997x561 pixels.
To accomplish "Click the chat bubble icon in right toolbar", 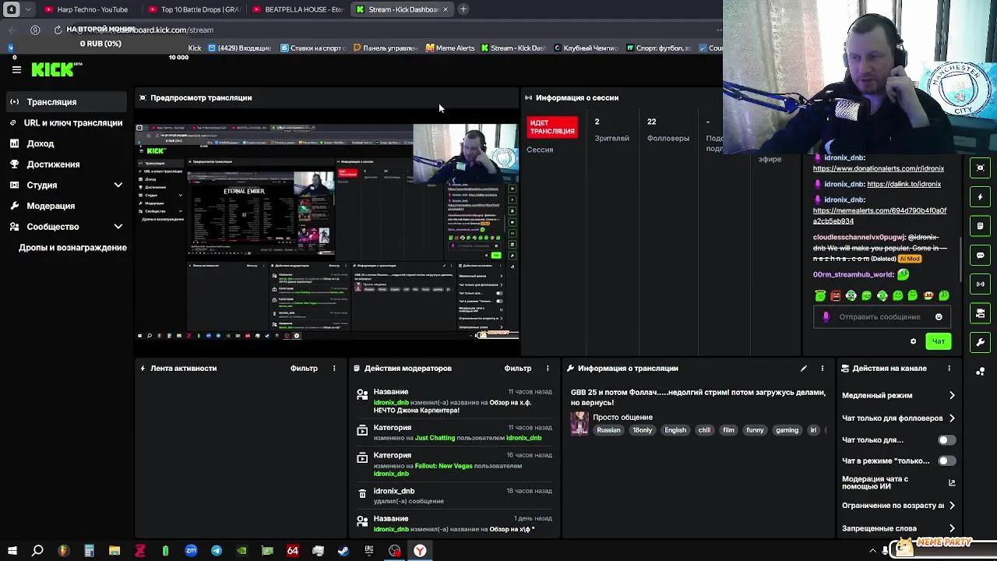I will pos(981,255).
